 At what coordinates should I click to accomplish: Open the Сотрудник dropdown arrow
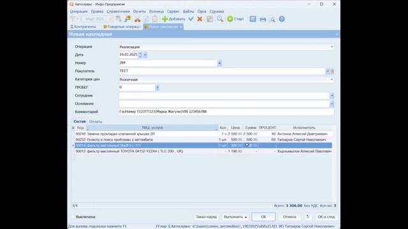coord(331,96)
